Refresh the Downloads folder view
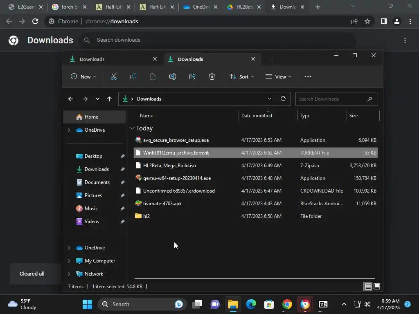 click(283, 99)
